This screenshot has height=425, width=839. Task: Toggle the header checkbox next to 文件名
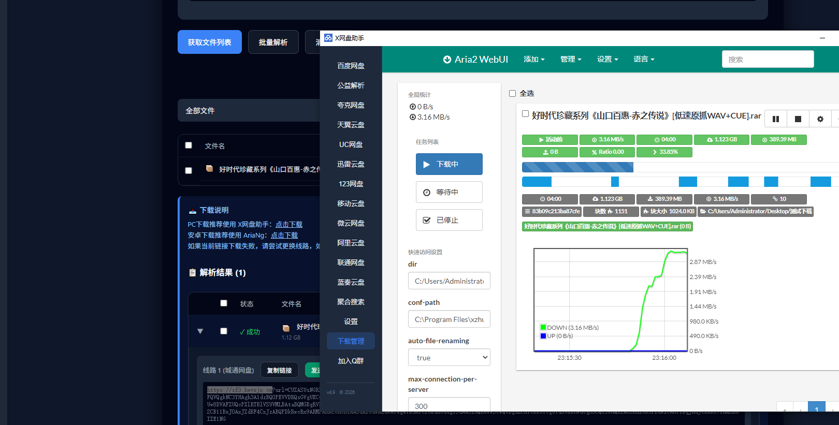(189, 145)
